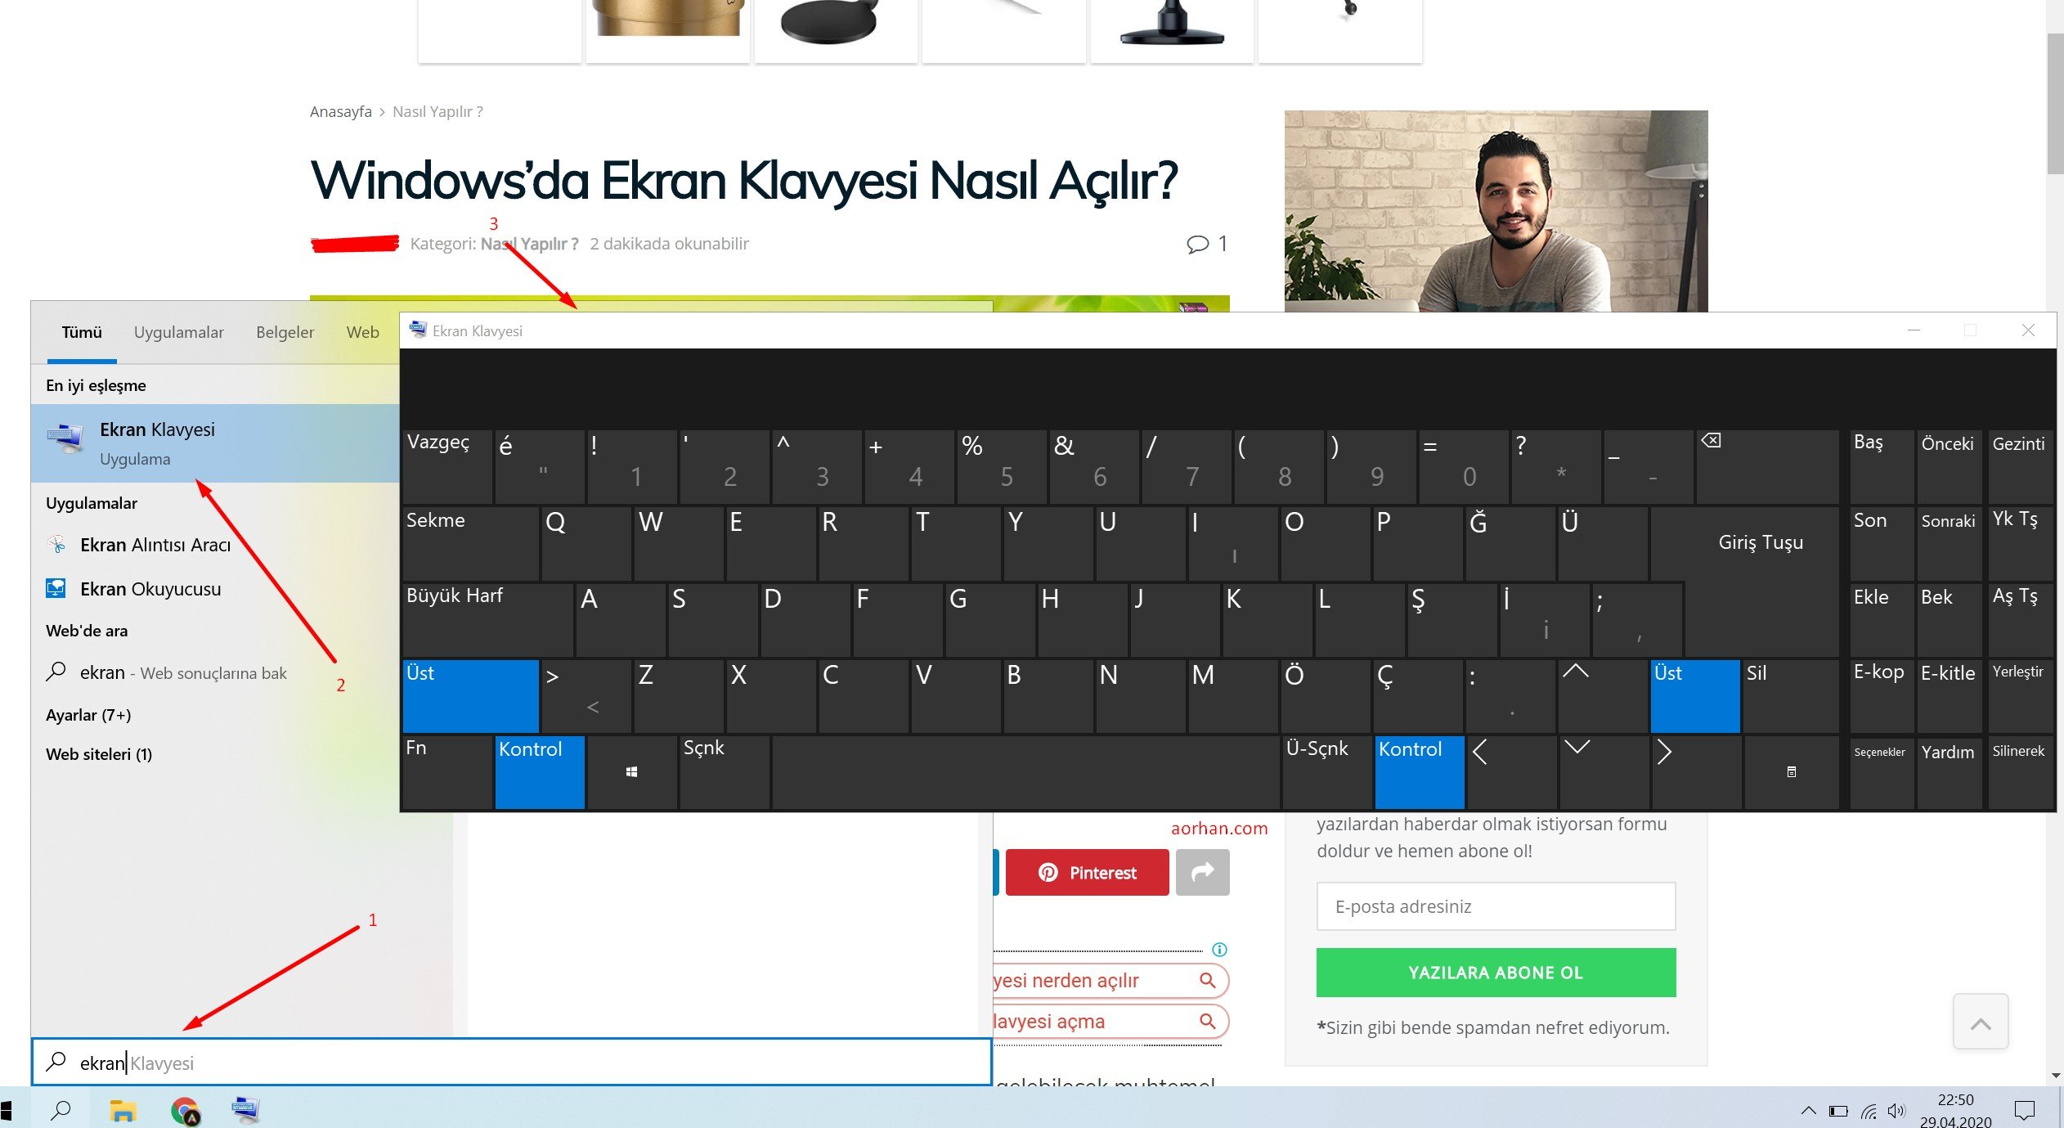Click the Gezinti (Navigate) key
The image size is (2064, 1128).
pyautogui.click(x=2020, y=466)
